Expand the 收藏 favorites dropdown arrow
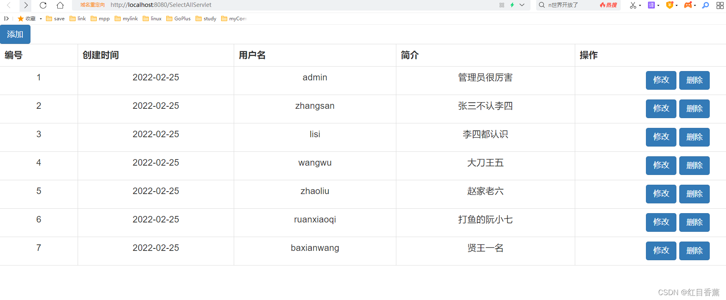726x300 pixels. click(x=41, y=19)
